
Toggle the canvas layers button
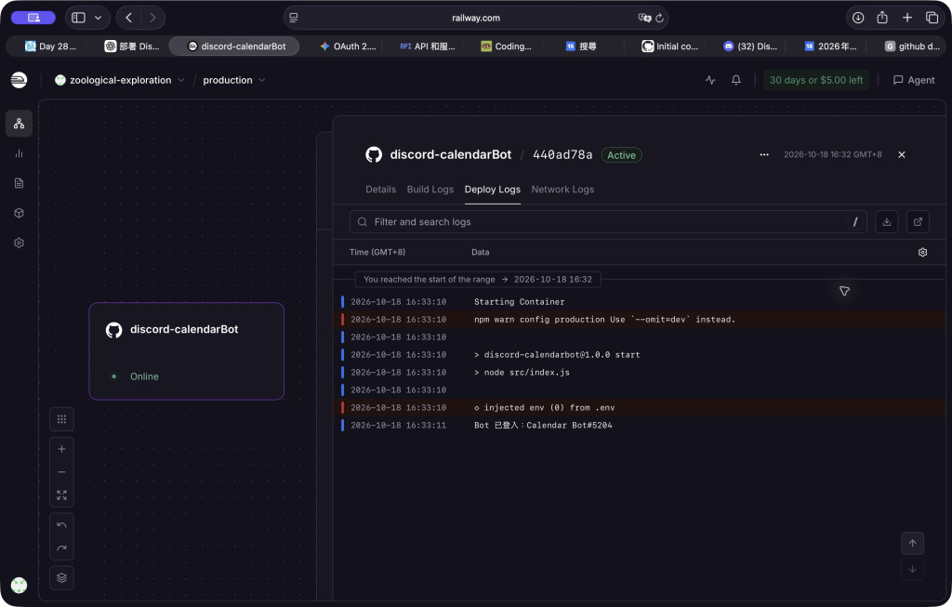click(61, 578)
